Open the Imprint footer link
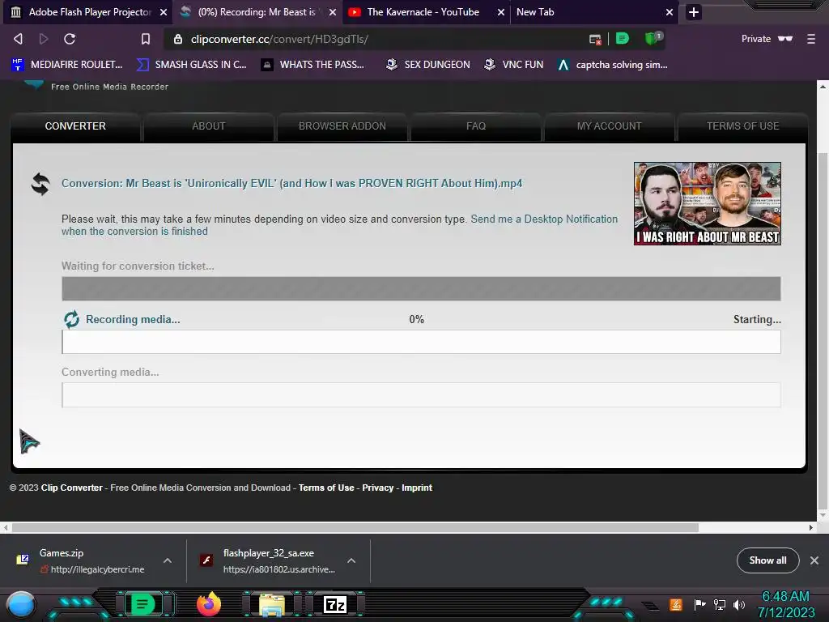This screenshot has height=622, width=829. pos(417,488)
